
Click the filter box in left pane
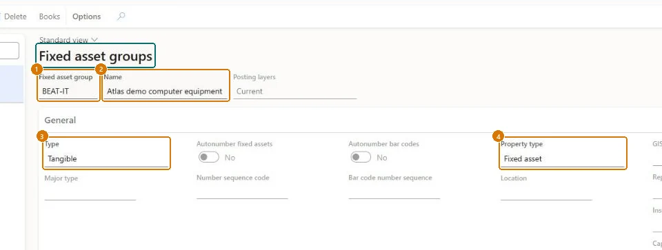[x=9, y=50]
